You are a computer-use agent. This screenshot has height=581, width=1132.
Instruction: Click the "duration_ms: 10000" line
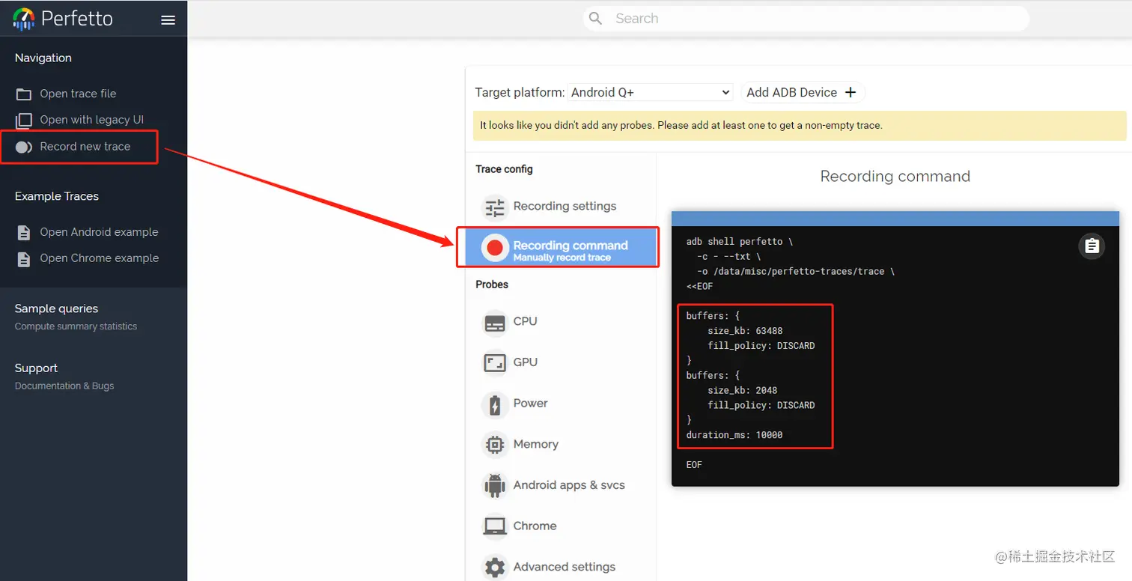pyautogui.click(x=734, y=435)
